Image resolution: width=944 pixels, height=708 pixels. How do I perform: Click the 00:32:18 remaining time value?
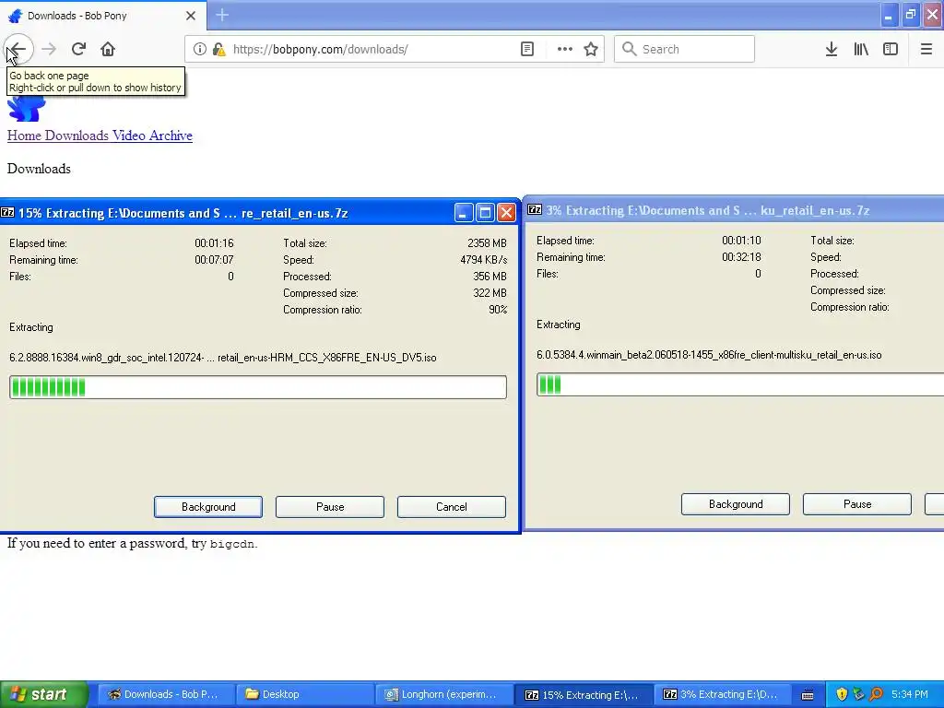[741, 257]
